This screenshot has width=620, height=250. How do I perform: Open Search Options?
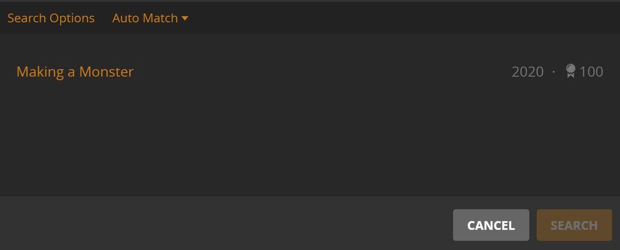point(51,18)
